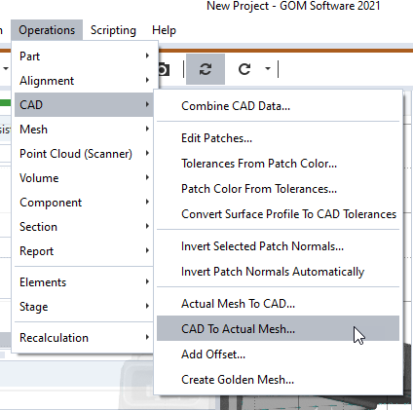This screenshot has width=413, height=410.
Task: Click the camera snapshot icon in toolbar
Action: (x=165, y=69)
